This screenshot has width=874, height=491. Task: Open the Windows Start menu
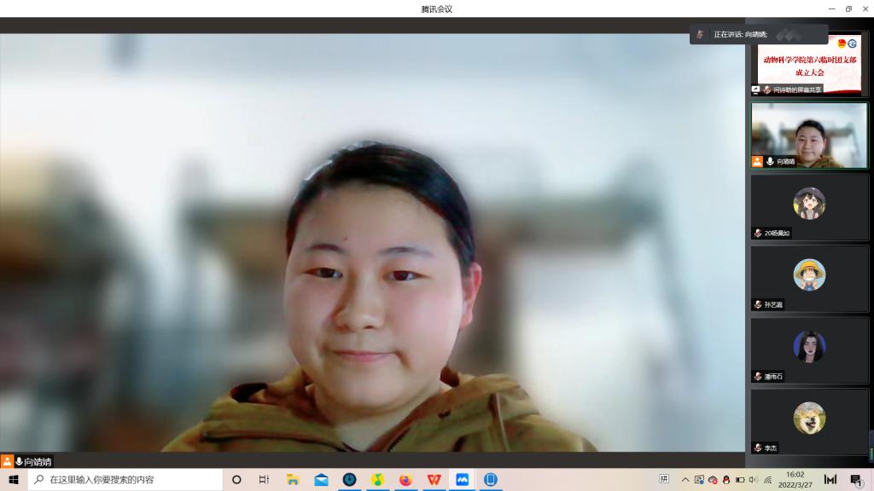[14, 480]
